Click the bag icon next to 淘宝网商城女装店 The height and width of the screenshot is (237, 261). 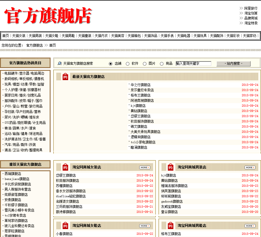[65, 167]
